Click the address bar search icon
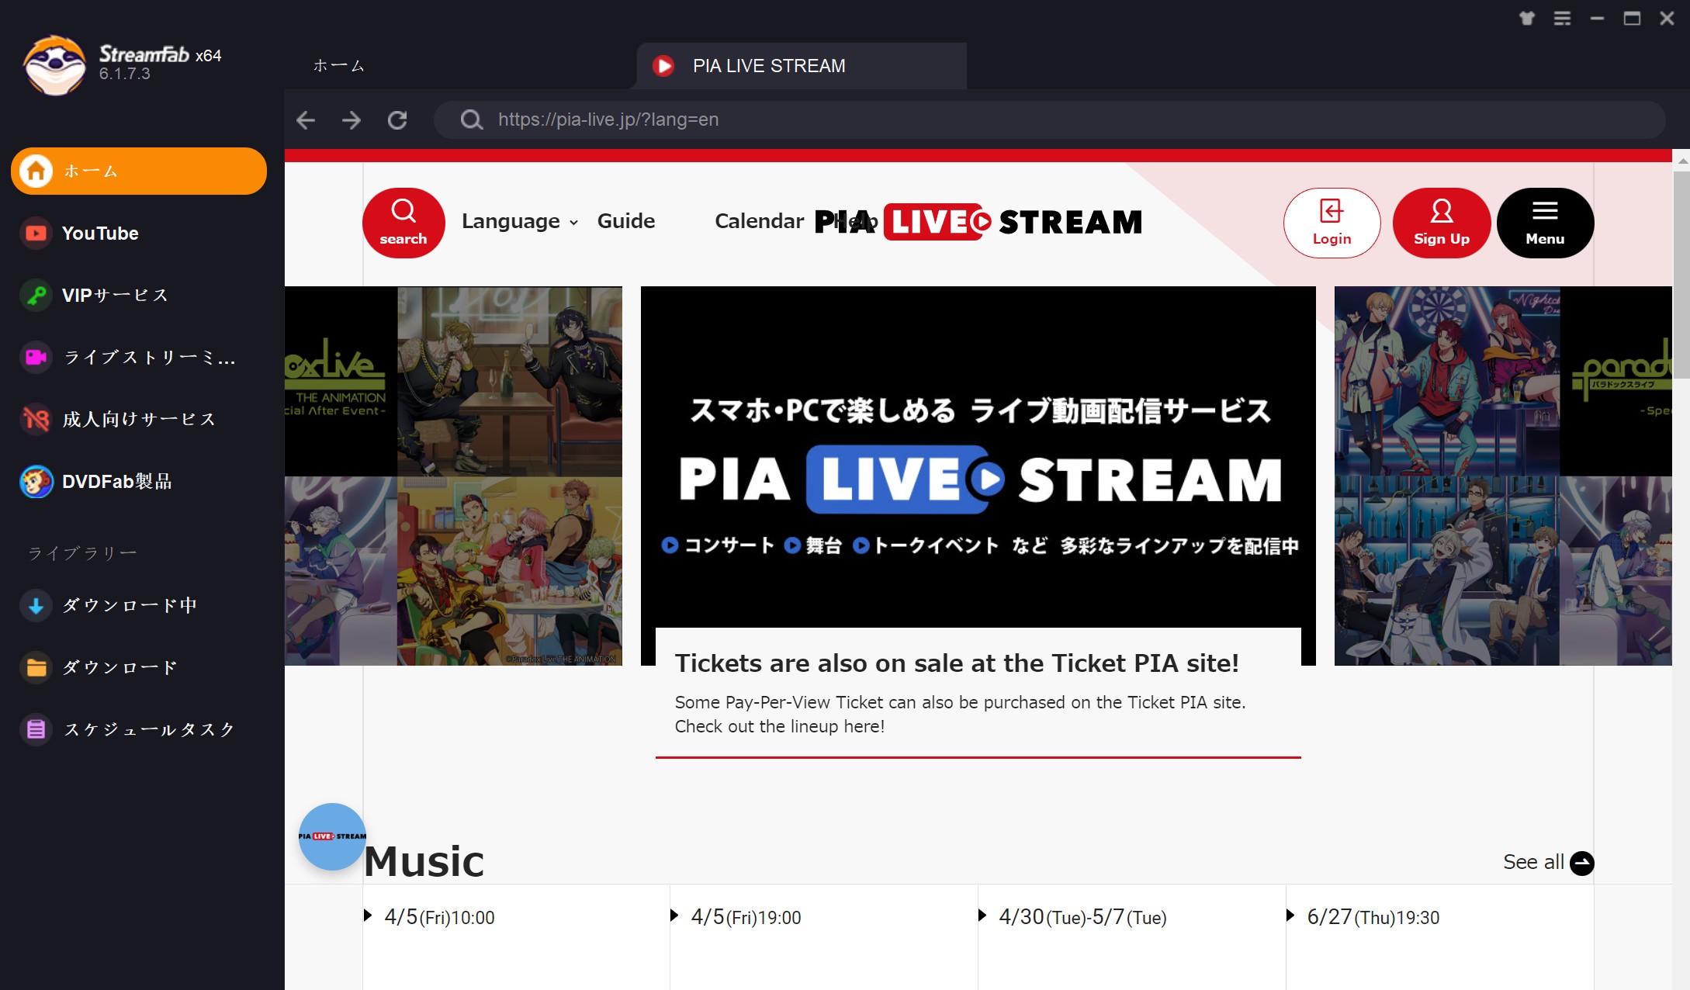The height and width of the screenshot is (990, 1690). pos(471,119)
